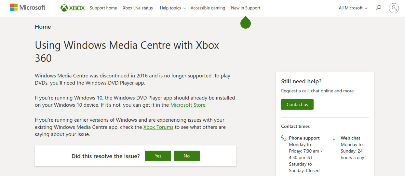Answer No to resolve question
The width and height of the screenshot is (405, 176).
click(187, 156)
